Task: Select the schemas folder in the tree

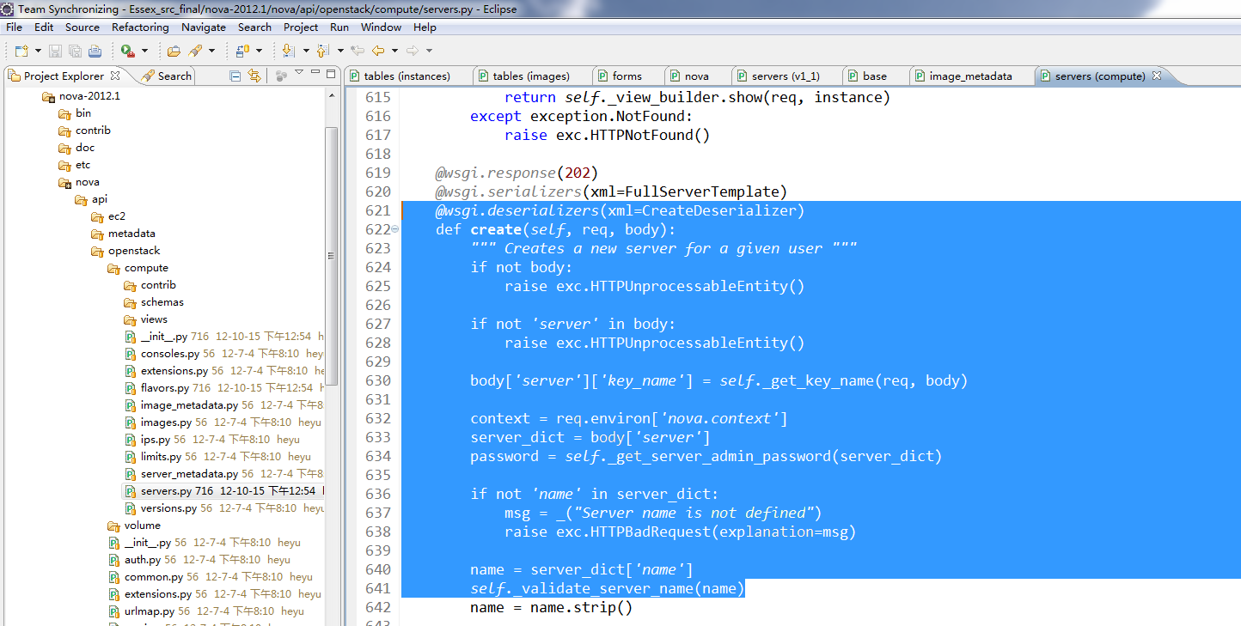Action: tap(162, 302)
